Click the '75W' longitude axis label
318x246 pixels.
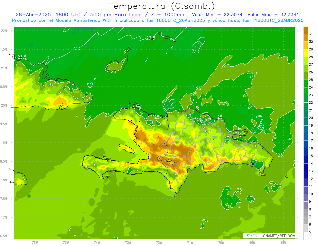point(66,243)
